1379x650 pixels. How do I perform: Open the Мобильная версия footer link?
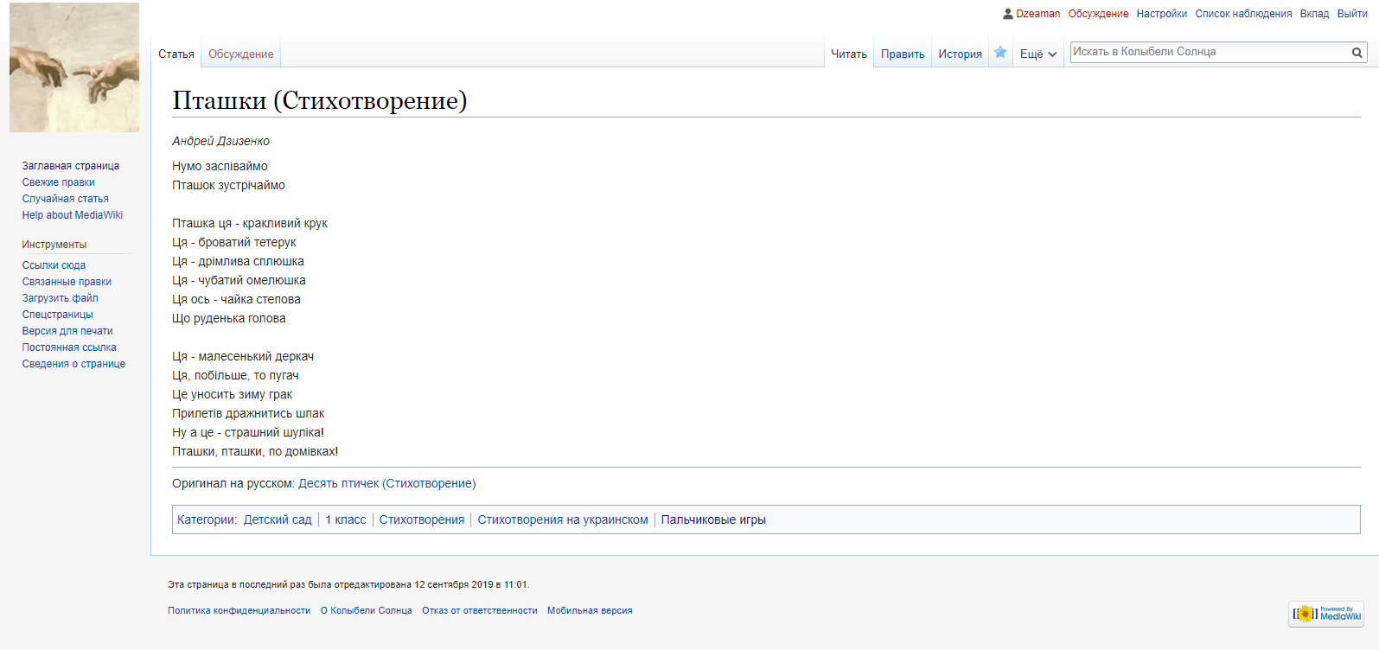590,610
